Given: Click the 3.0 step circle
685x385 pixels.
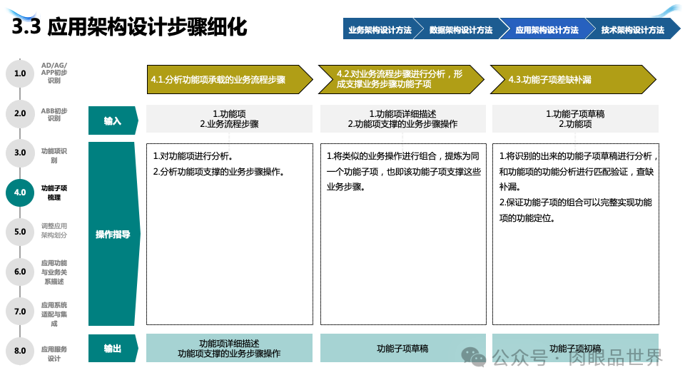Looking at the screenshot, I should (x=20, y=153).
